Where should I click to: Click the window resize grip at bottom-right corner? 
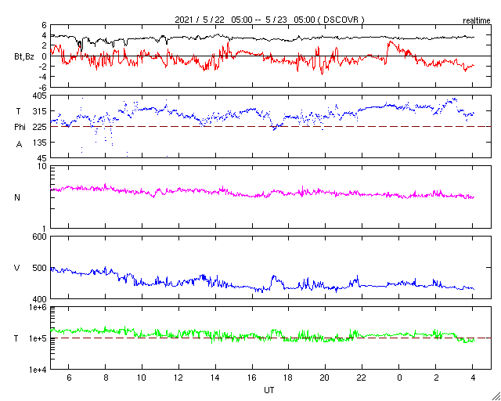coord(496,396)
